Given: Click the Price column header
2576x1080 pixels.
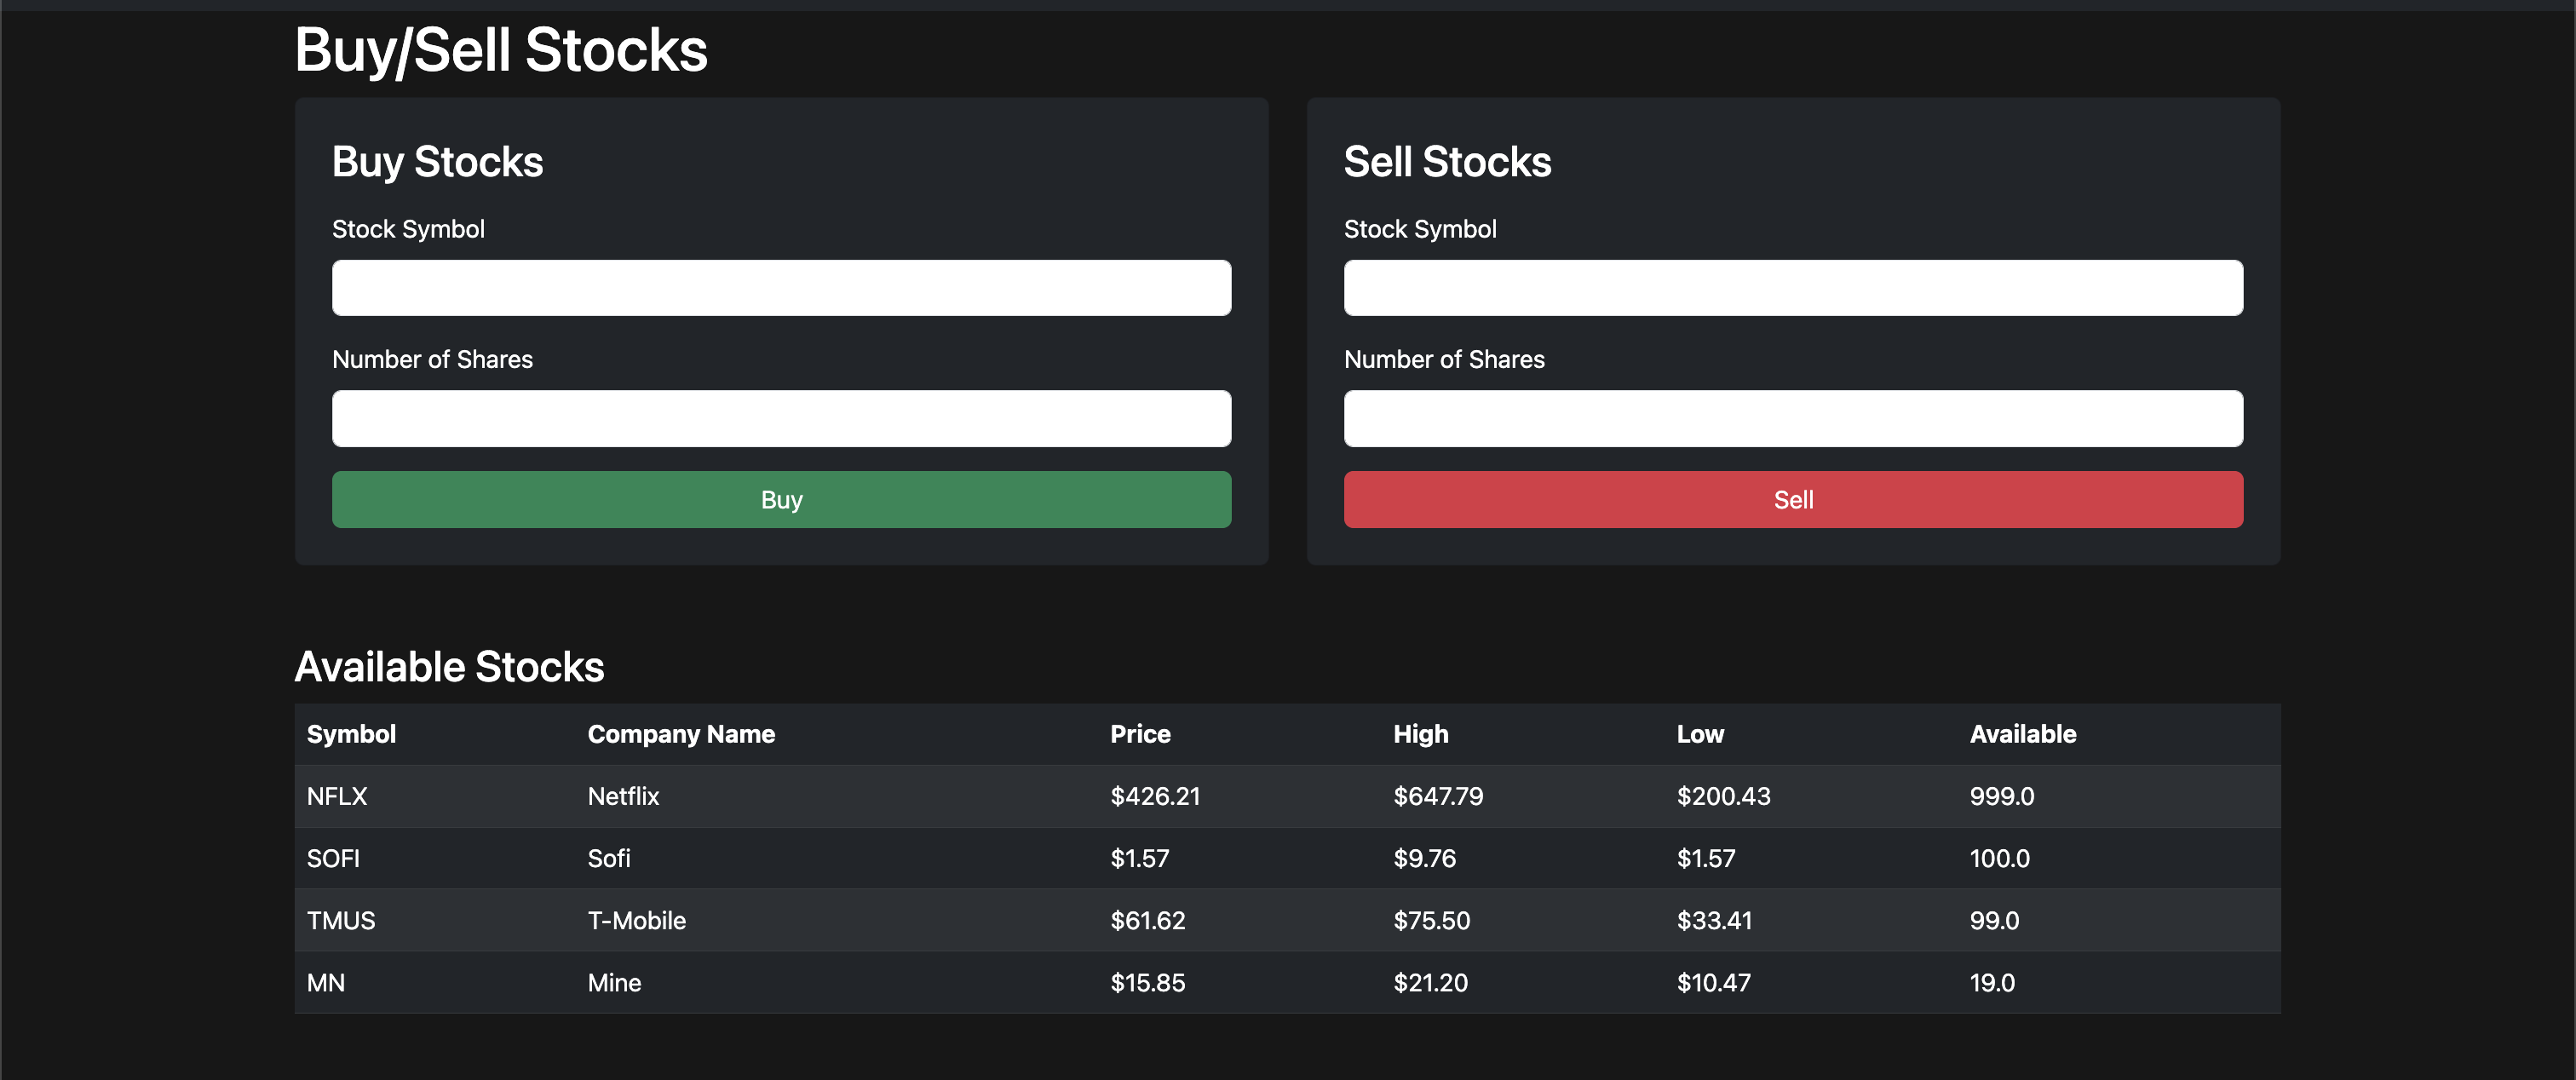Looking at the screenshot, I should click(1139, 733).
